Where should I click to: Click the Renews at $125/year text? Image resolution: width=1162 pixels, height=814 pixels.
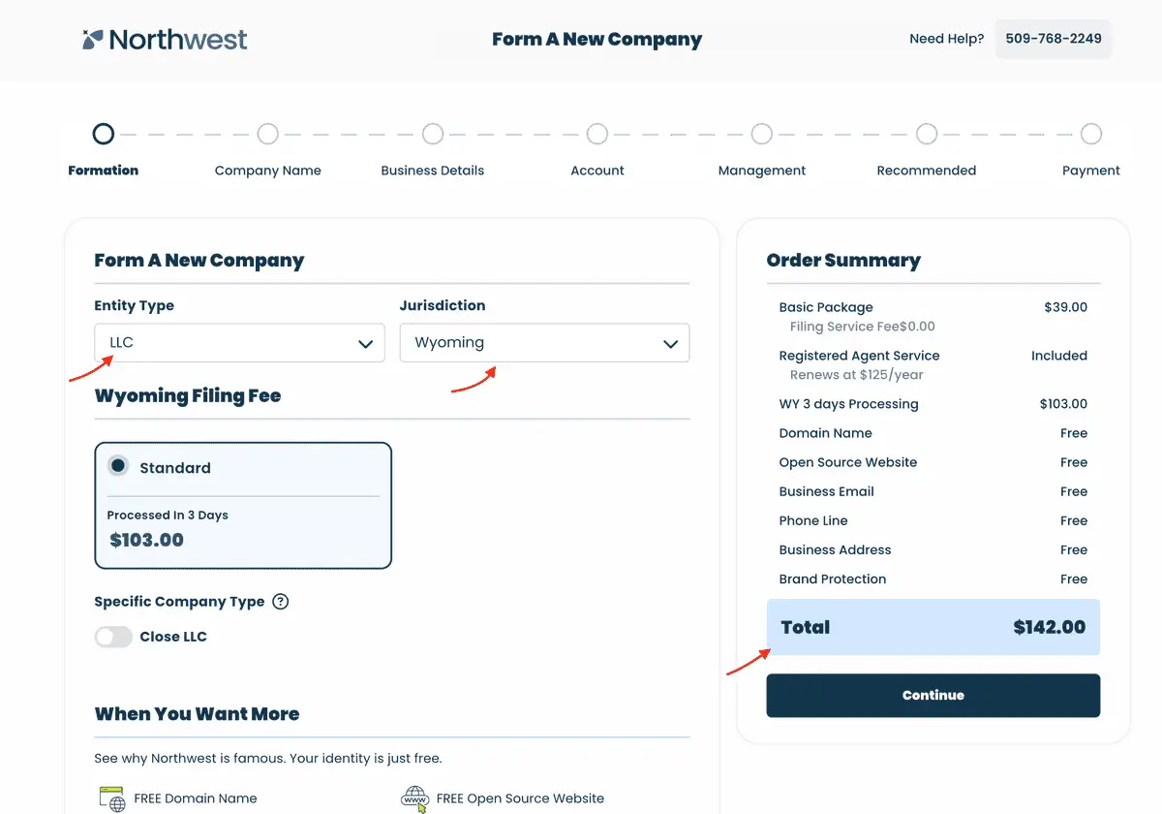coord(857,375)
